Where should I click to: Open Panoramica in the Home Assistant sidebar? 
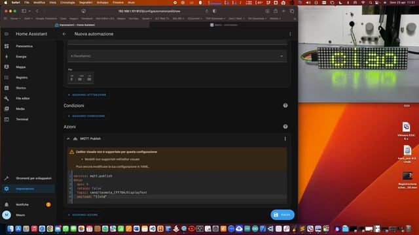tap(24, 46)
